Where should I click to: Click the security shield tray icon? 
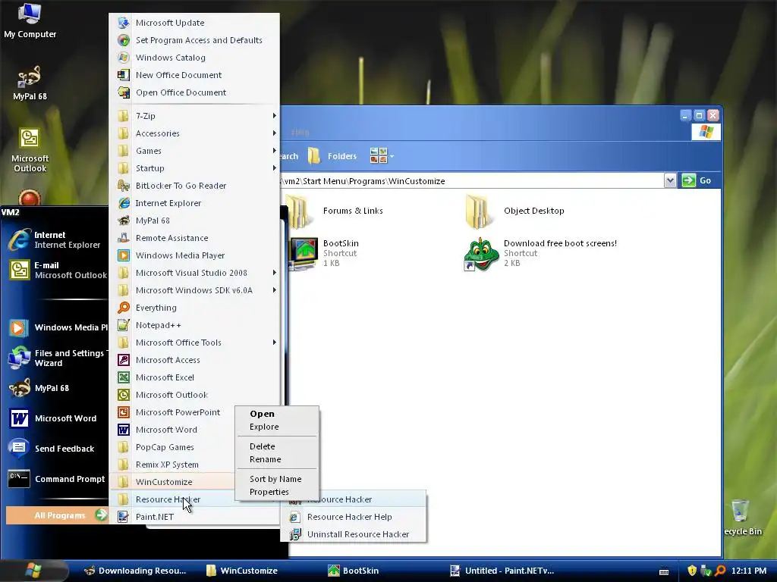692,571
